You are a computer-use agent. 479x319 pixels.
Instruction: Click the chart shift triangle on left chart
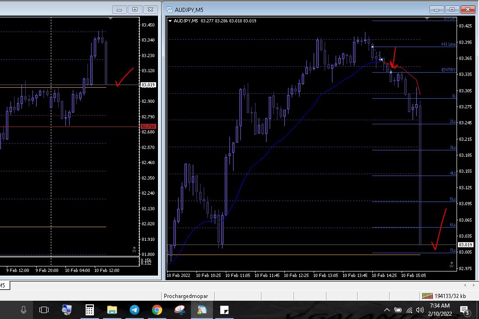coord(110,19)
